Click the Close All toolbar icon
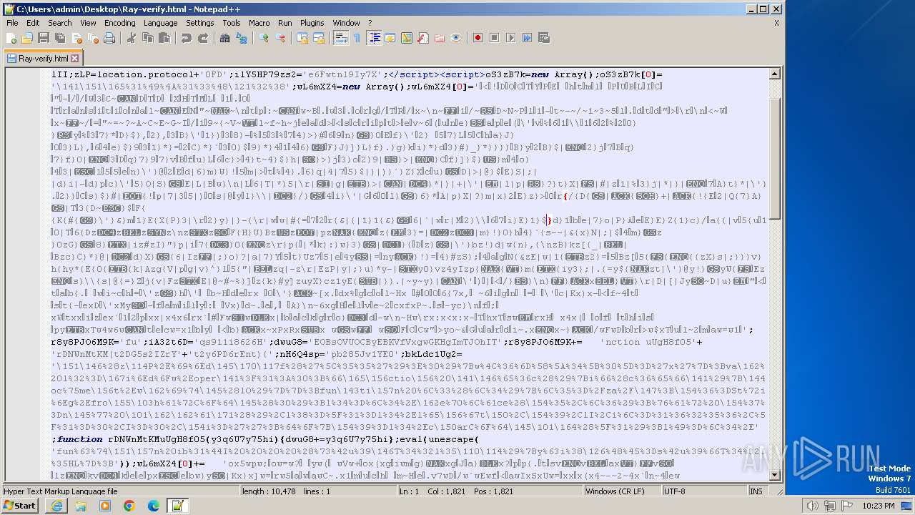 coord(93,38)
